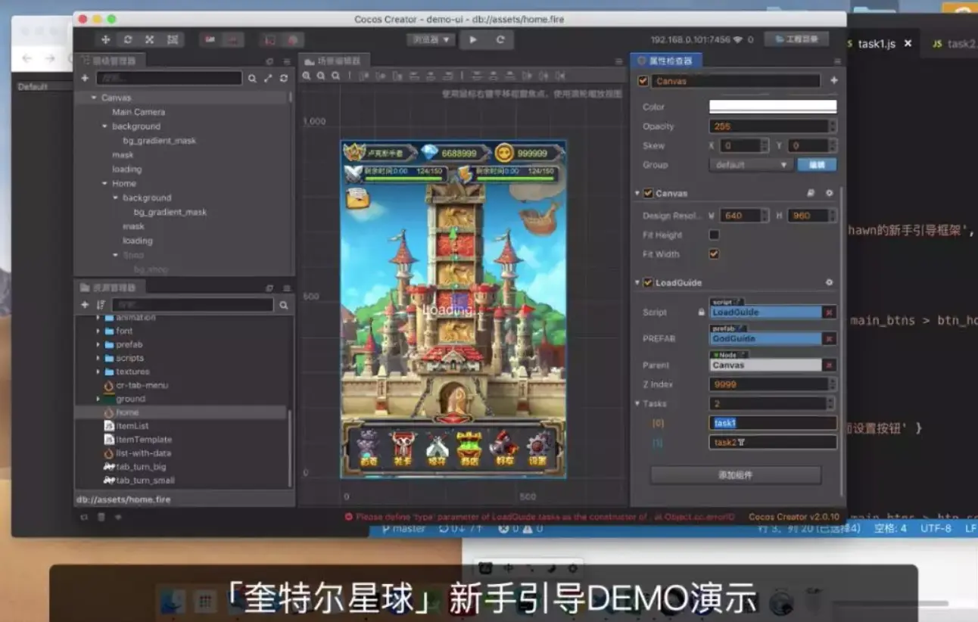Focus the assets search field

click(193, 305)
